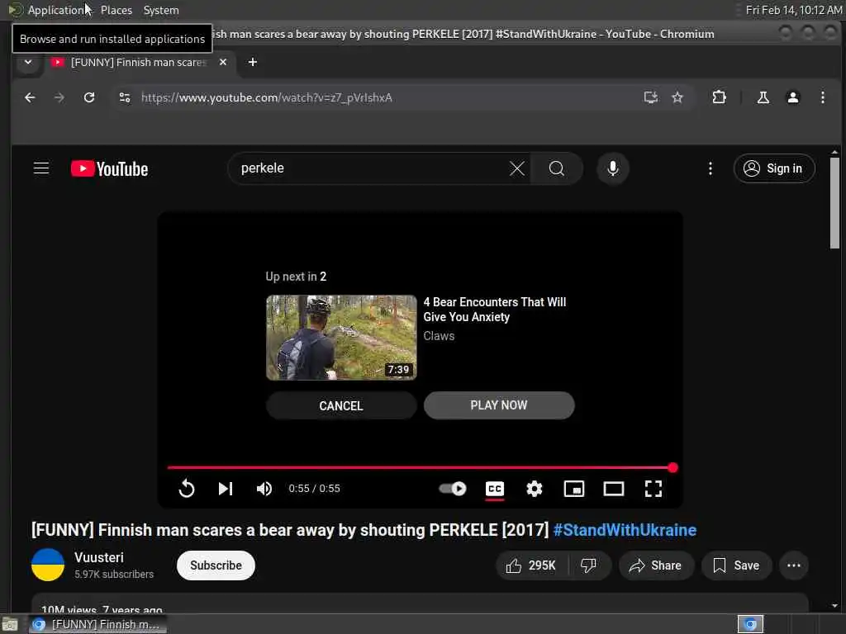Viewport: 846px width, 634px height.
Task: Install or cast icon in the address bar
Action: click(x=651, y=97)
